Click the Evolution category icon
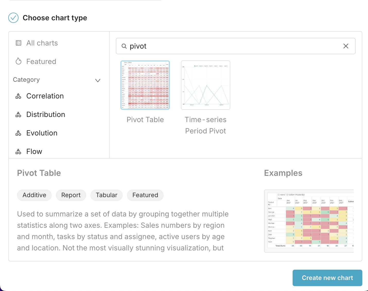Screen dimensions: 368x291 18,133
